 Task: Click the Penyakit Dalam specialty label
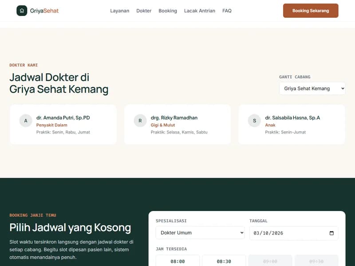(51, 125)
